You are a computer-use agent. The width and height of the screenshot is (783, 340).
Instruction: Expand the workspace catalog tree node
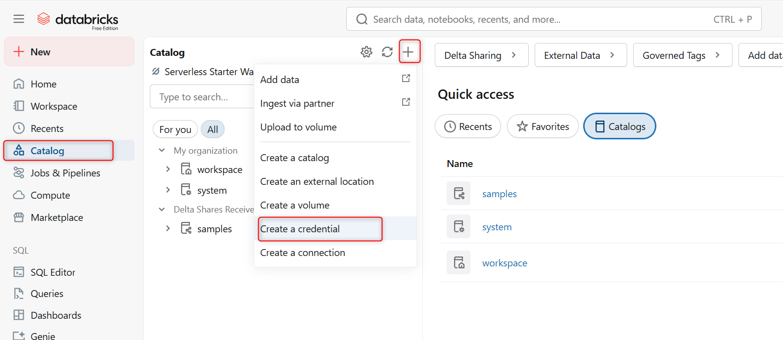[168, 170]
